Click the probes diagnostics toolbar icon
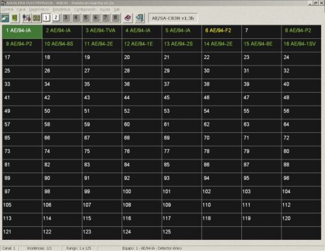Image resolution: width=325 pixels, height=251 pixels. tap(27, 18)
